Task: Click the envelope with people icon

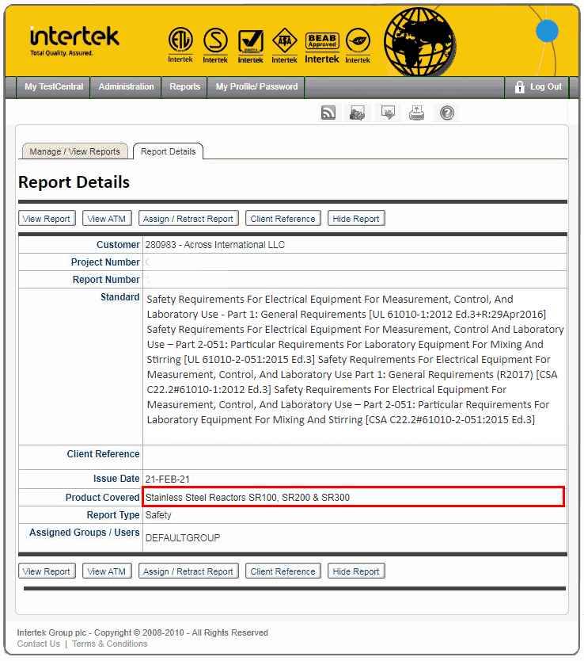Action: tap(358, 113)
